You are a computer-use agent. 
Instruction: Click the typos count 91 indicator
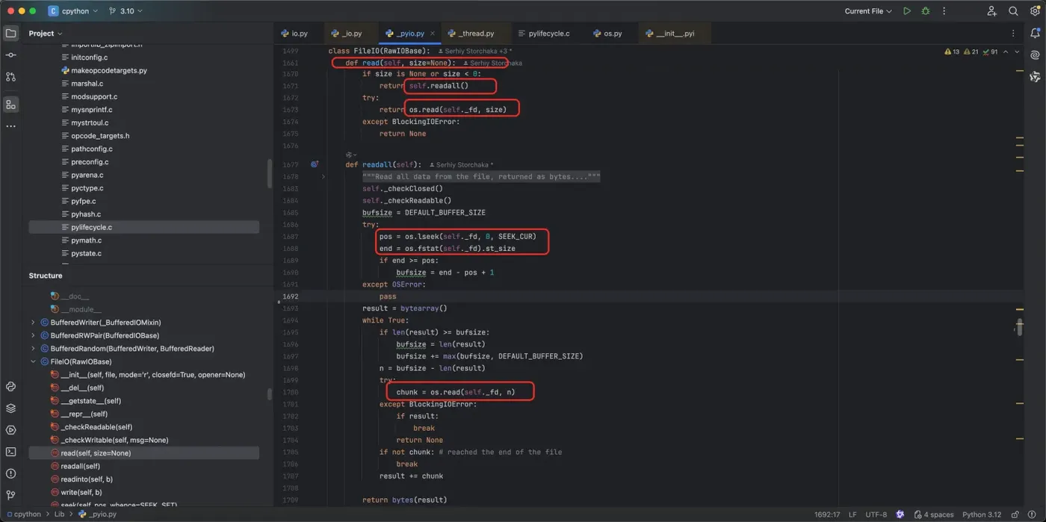(x=990, y=52)
